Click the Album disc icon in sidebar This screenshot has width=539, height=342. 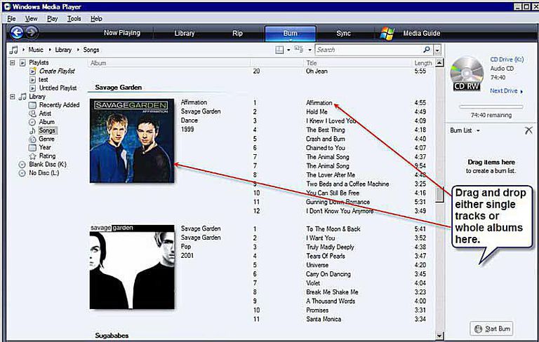tap(32, 122)
